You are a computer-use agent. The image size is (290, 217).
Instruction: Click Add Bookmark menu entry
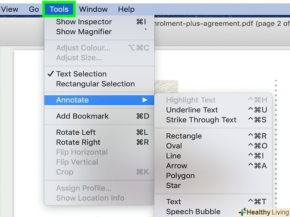point(82,116)
